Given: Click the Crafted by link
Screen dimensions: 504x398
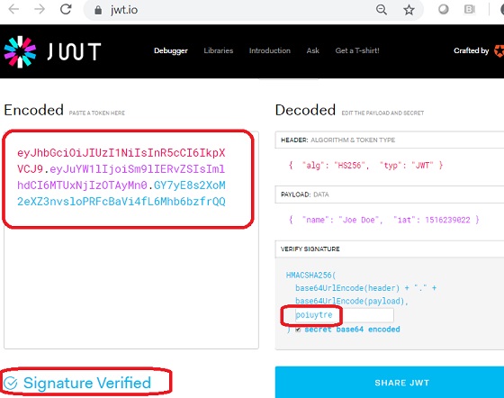Looking at the screenshot, I should point(472,50).
